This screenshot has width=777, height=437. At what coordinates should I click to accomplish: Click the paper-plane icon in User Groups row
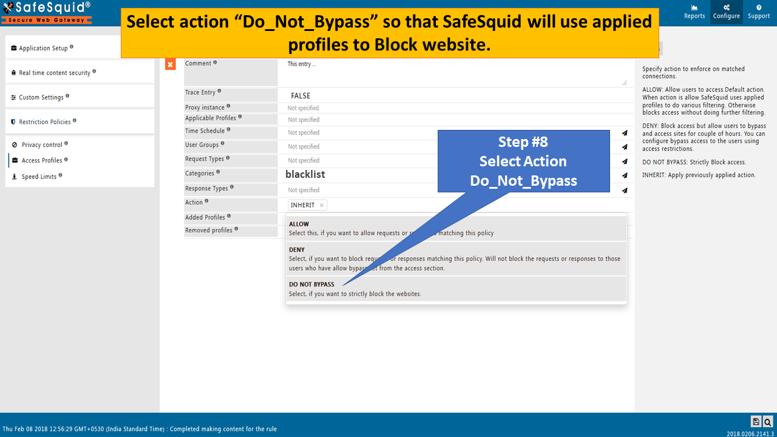coord(625,147)
